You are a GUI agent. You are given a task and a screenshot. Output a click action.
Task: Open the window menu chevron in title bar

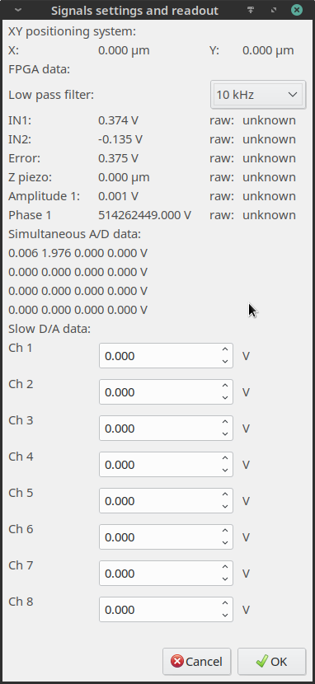(x=18, y=10)
